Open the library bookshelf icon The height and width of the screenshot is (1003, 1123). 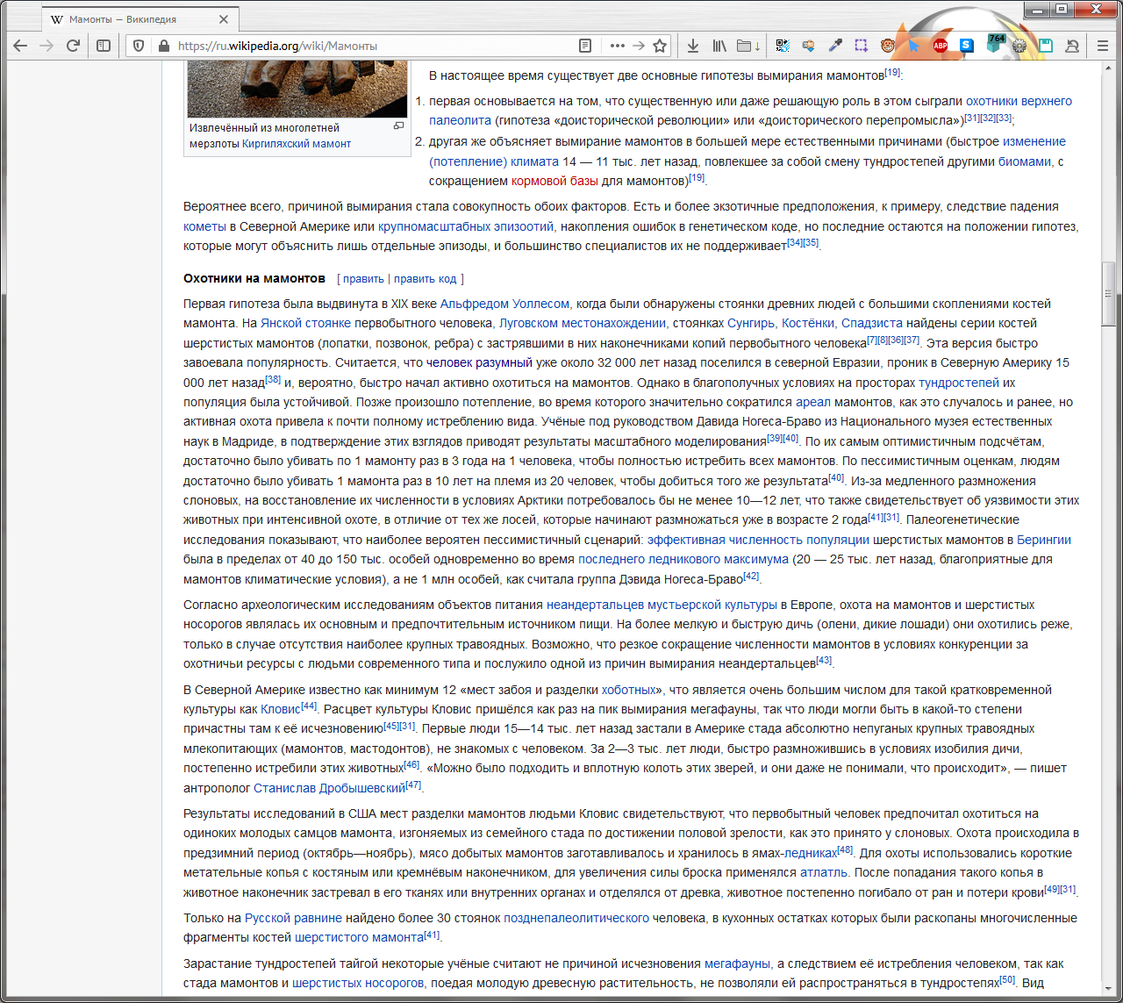click(x=719, y=46)
